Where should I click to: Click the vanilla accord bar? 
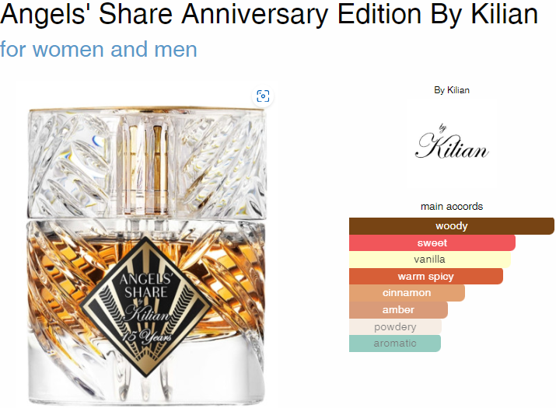point(430,260)
